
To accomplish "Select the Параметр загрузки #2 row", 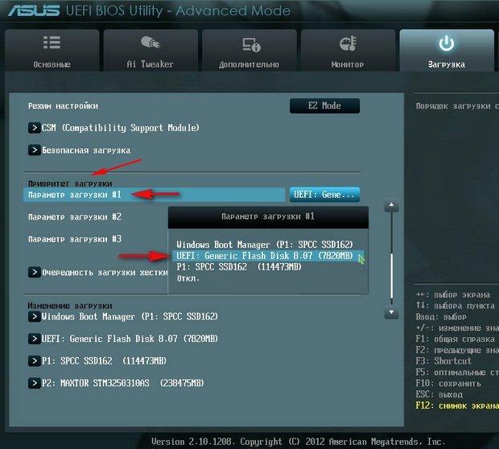I will click(x=75, y=217).
